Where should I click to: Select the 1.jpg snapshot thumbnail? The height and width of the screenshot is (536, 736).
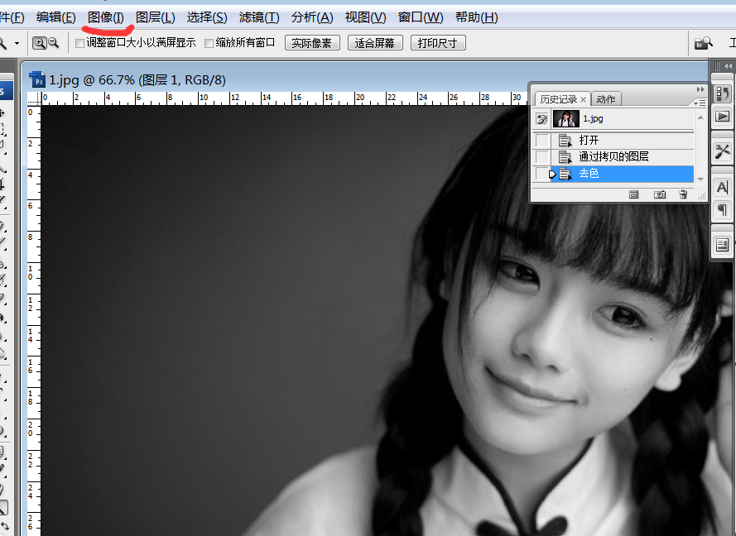566,119
